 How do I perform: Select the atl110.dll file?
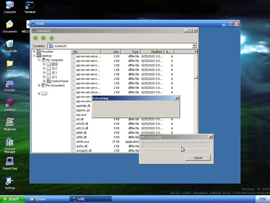point(82,128)
